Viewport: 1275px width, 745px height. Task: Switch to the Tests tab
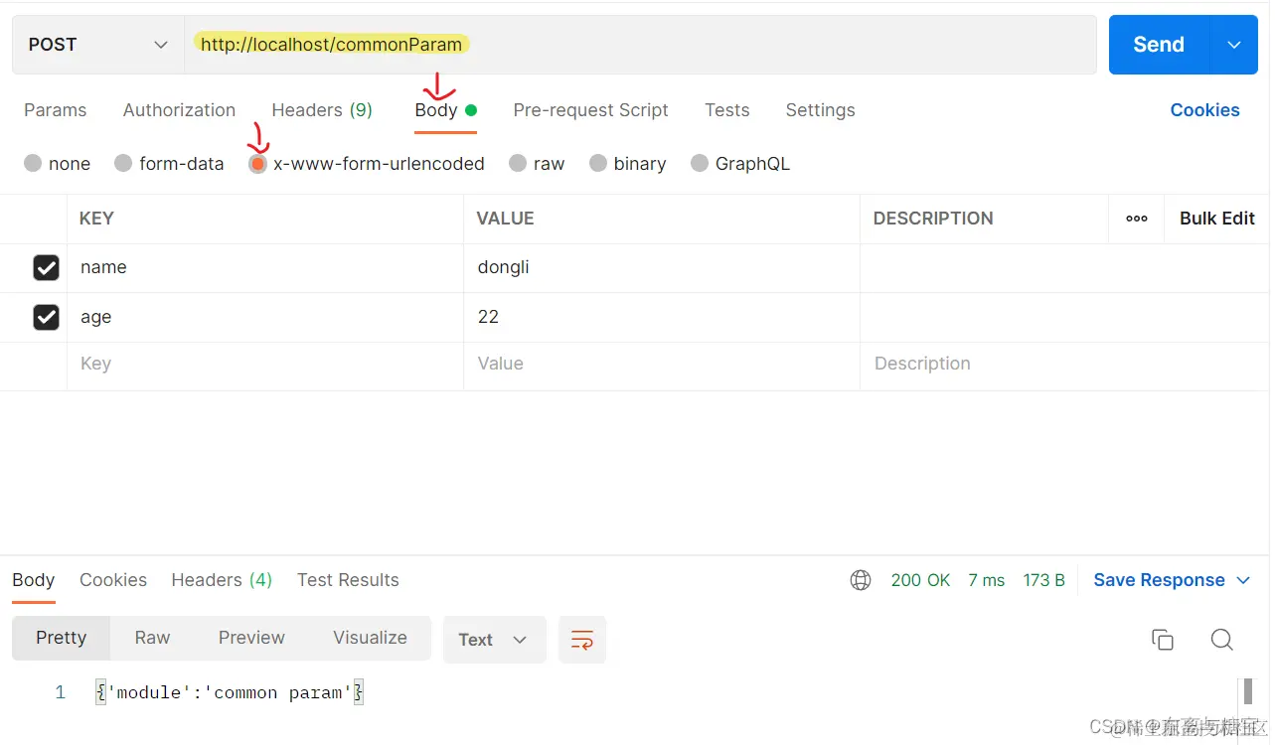pyautogui.click(x=726, y=110)
